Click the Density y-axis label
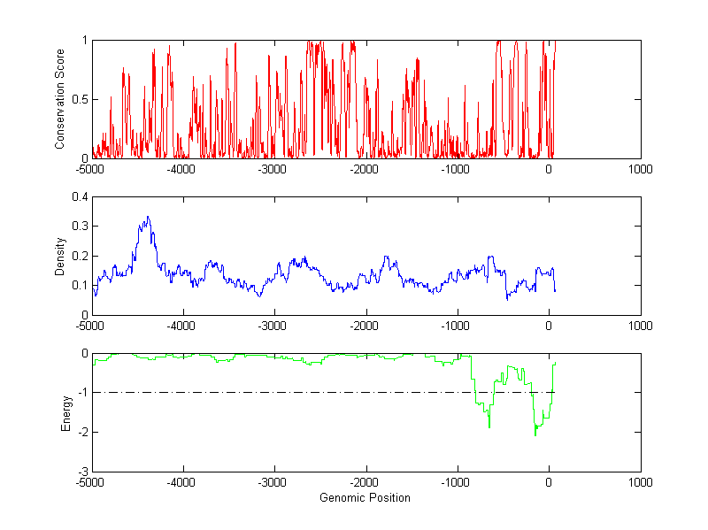 tap(60, 256)
